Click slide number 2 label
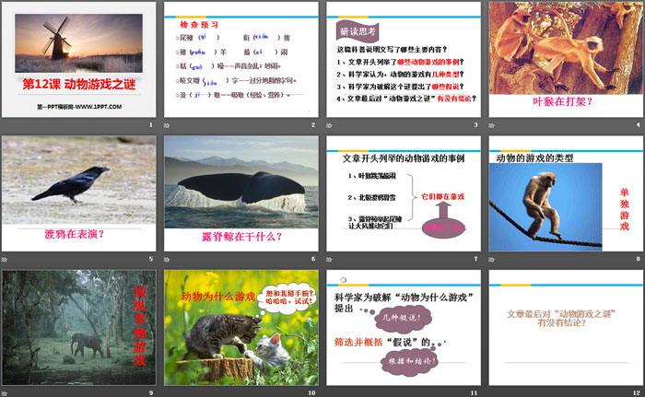645x397 pixels. [x=313, y=124]
